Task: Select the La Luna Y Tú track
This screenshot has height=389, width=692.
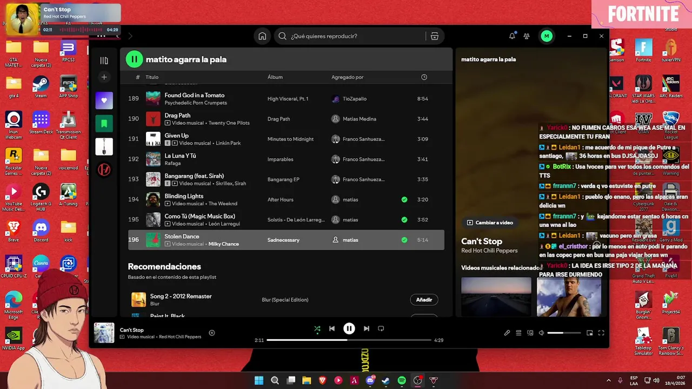Action: click(x=180, y=156)
